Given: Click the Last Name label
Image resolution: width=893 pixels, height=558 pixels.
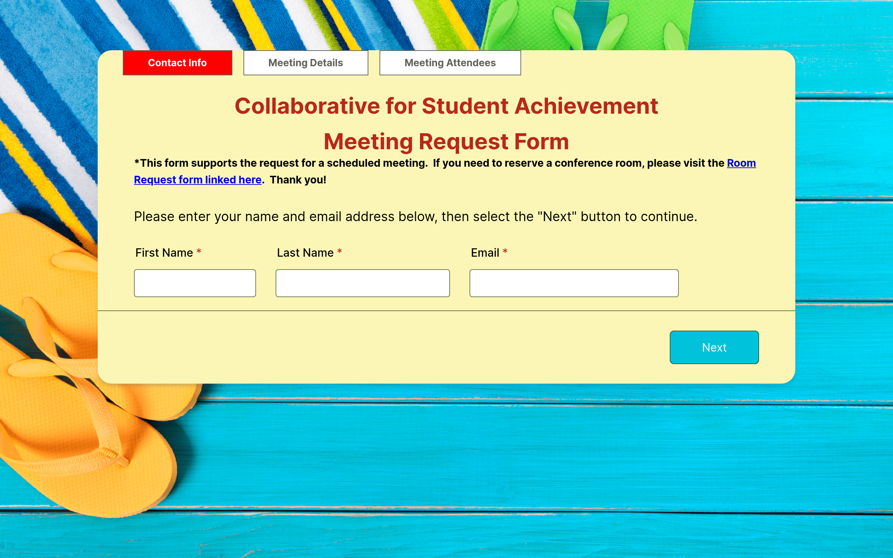Looking at the screenshot, I should click(305, 253).
